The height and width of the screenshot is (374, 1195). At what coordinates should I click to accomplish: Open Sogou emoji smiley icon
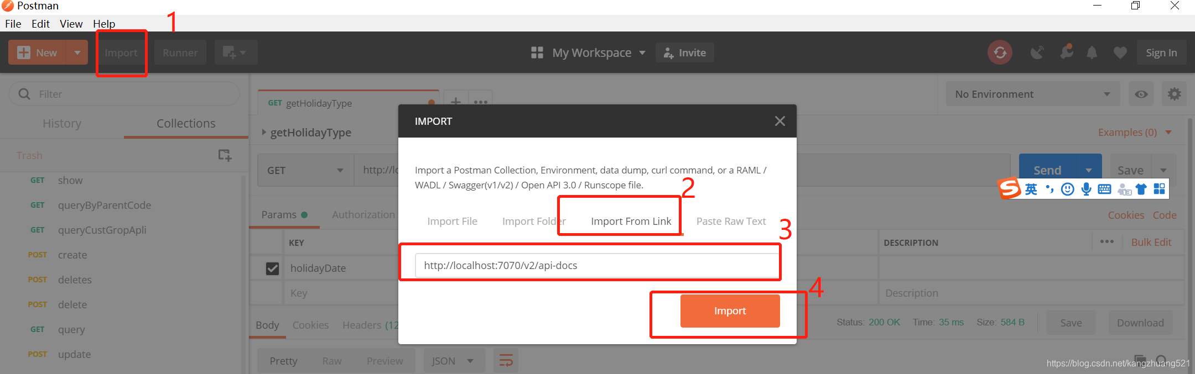click(1068, 189)
